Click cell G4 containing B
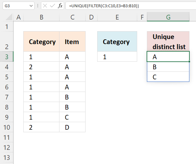The image size is (196, 164). (168, 67)
